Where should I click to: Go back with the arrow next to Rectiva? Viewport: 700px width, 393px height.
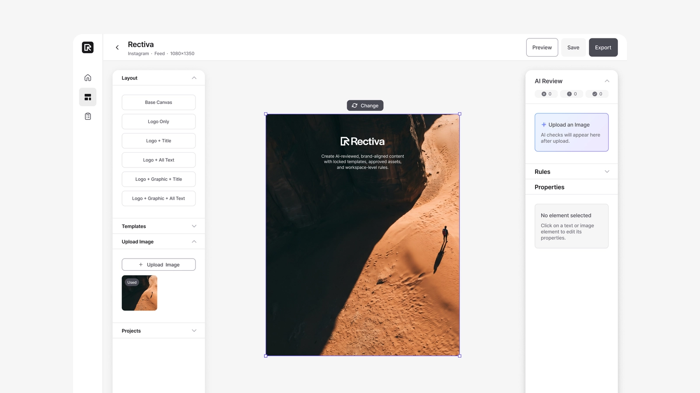(117, 48)
